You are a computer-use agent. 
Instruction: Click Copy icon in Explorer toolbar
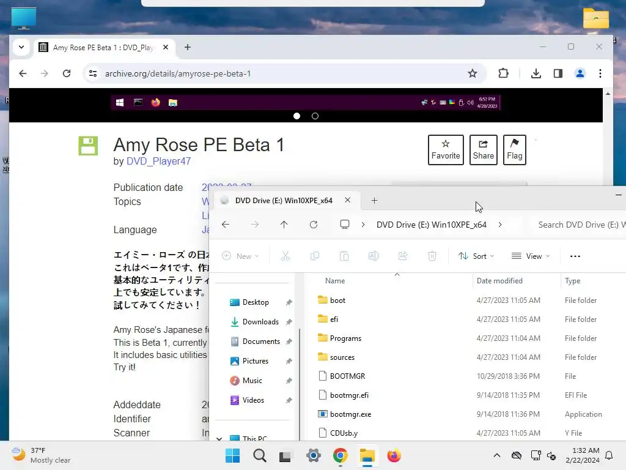[x=315, y=256]
